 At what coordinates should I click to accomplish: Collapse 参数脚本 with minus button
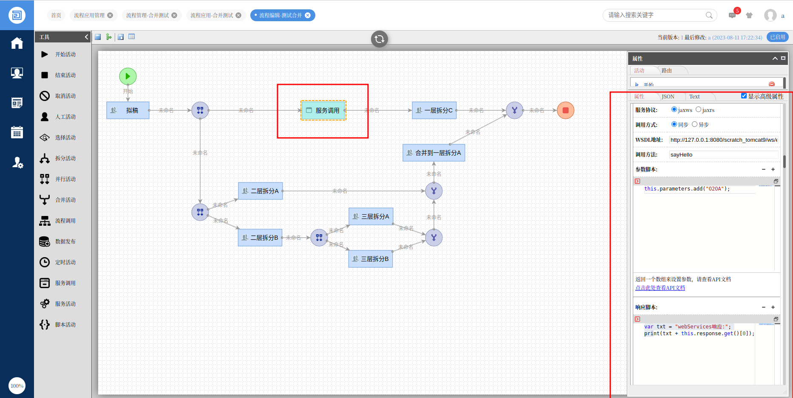(x=764, y=169)
